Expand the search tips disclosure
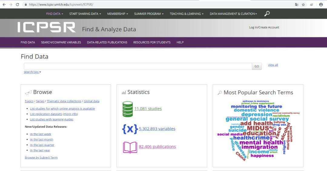The height and width of the screenshot is (171, 327). [32, 72]
